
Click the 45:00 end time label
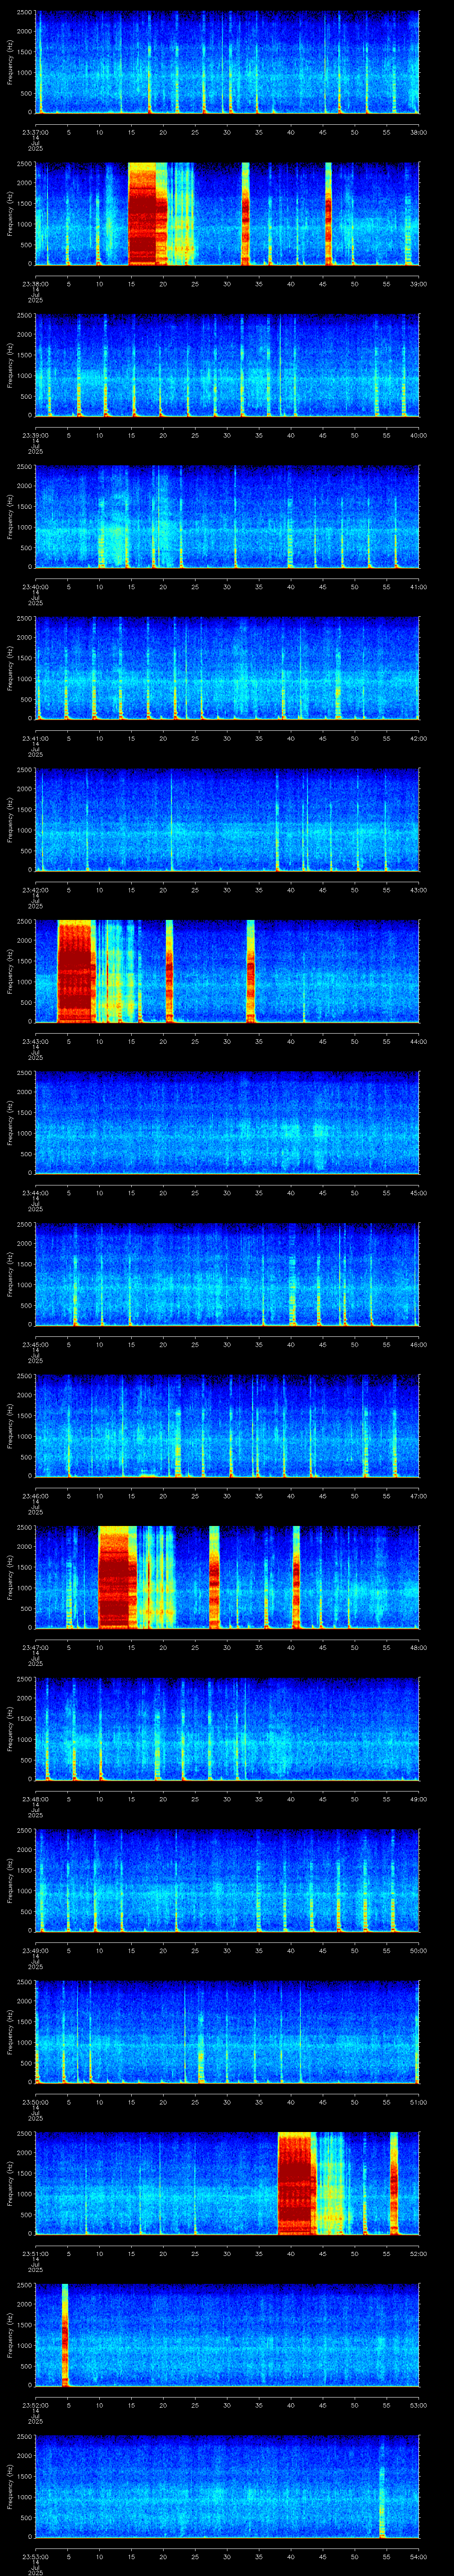point(418,1192)
